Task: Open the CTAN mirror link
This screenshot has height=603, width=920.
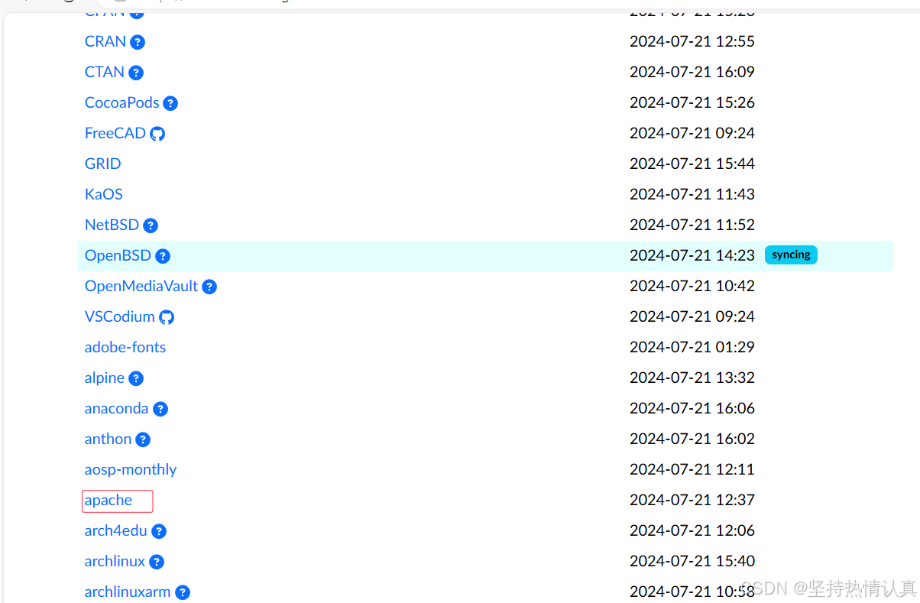Action: pyautogui.click(x=105, y=72)
